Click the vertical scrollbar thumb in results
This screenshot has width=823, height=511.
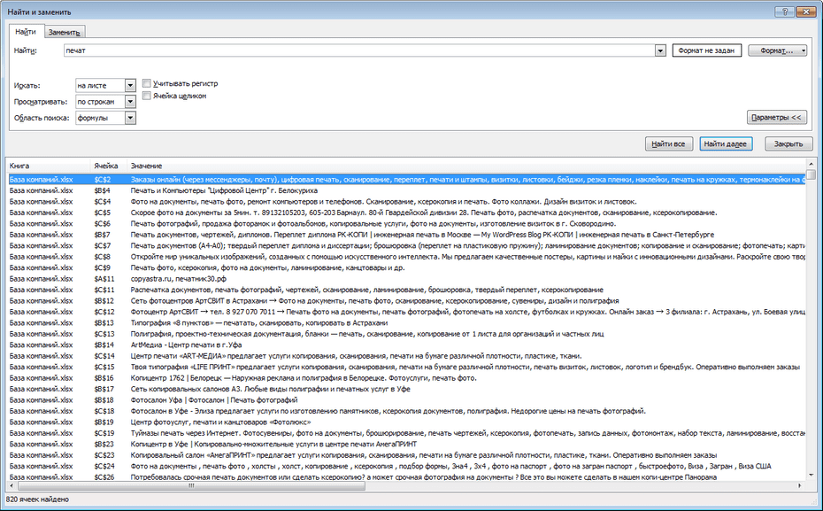(x=811, y=174)
